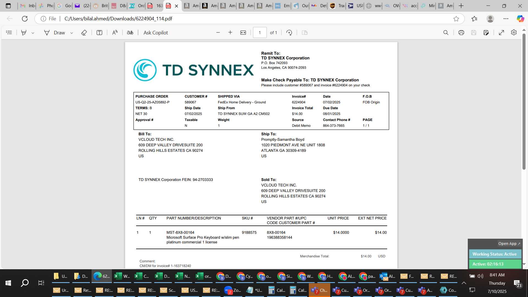The height and width of the screenshot is (297, 528).
Task: Zoom in the PDF with plus icon
Action: (230, 32)
